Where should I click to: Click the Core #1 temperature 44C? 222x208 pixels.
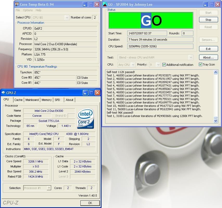(54, 83)
